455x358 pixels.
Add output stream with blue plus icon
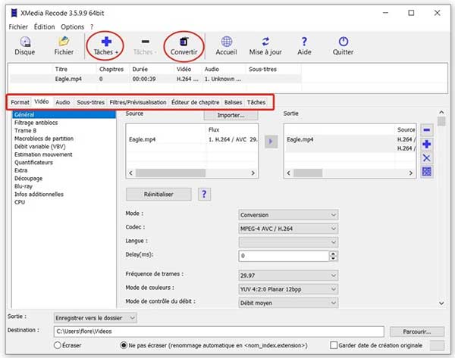pyautogui.click(x=426, y=144)
